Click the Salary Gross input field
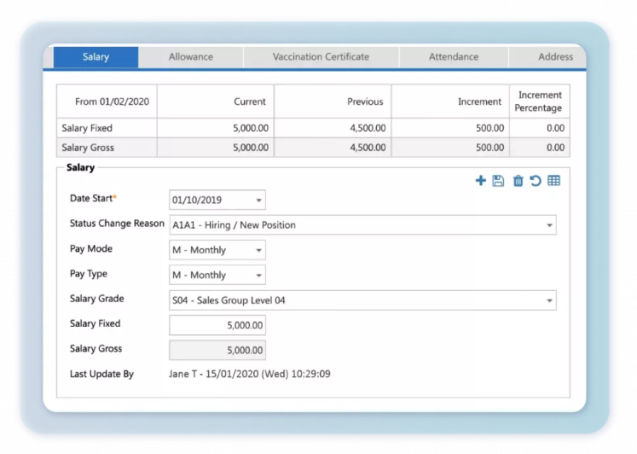Viewport: 637px width, 454px height. pos(217,350)
